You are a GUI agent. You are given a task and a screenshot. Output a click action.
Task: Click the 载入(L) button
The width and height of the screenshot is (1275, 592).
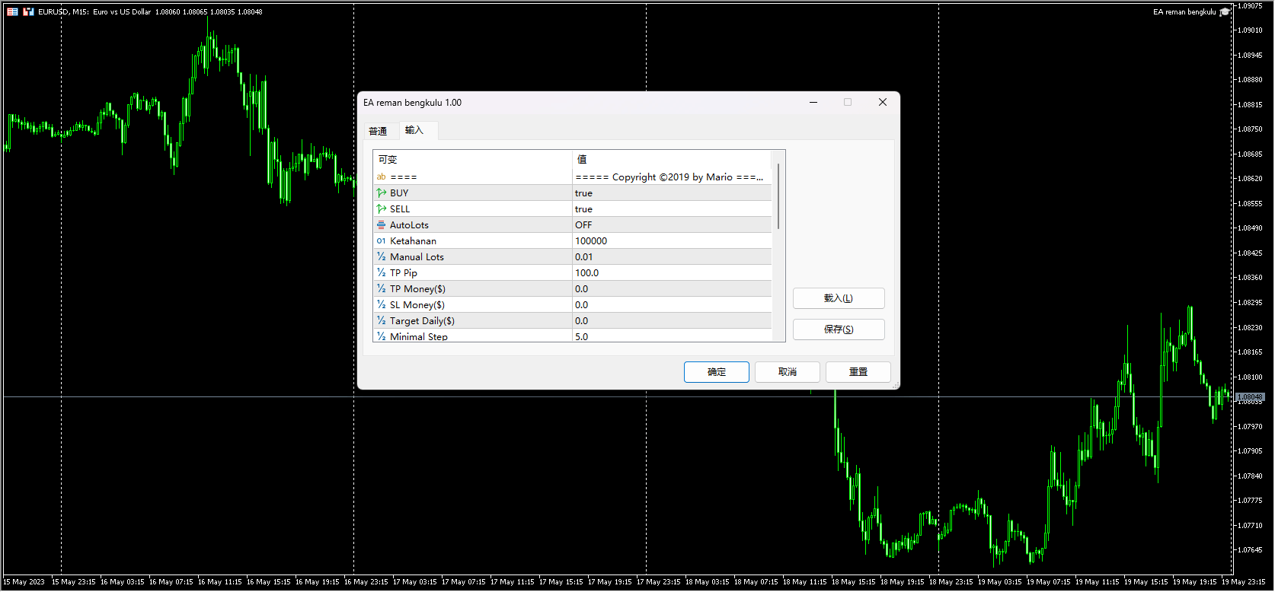click(838, 298)
